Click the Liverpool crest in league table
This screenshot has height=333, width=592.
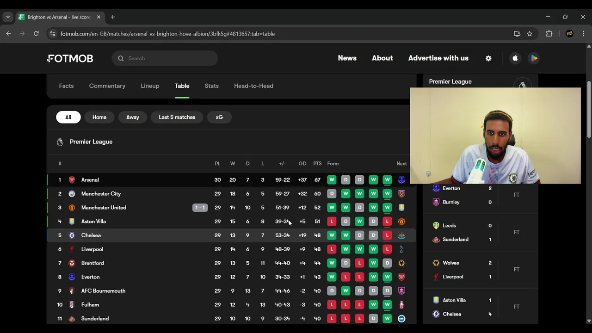click(72, 249)
